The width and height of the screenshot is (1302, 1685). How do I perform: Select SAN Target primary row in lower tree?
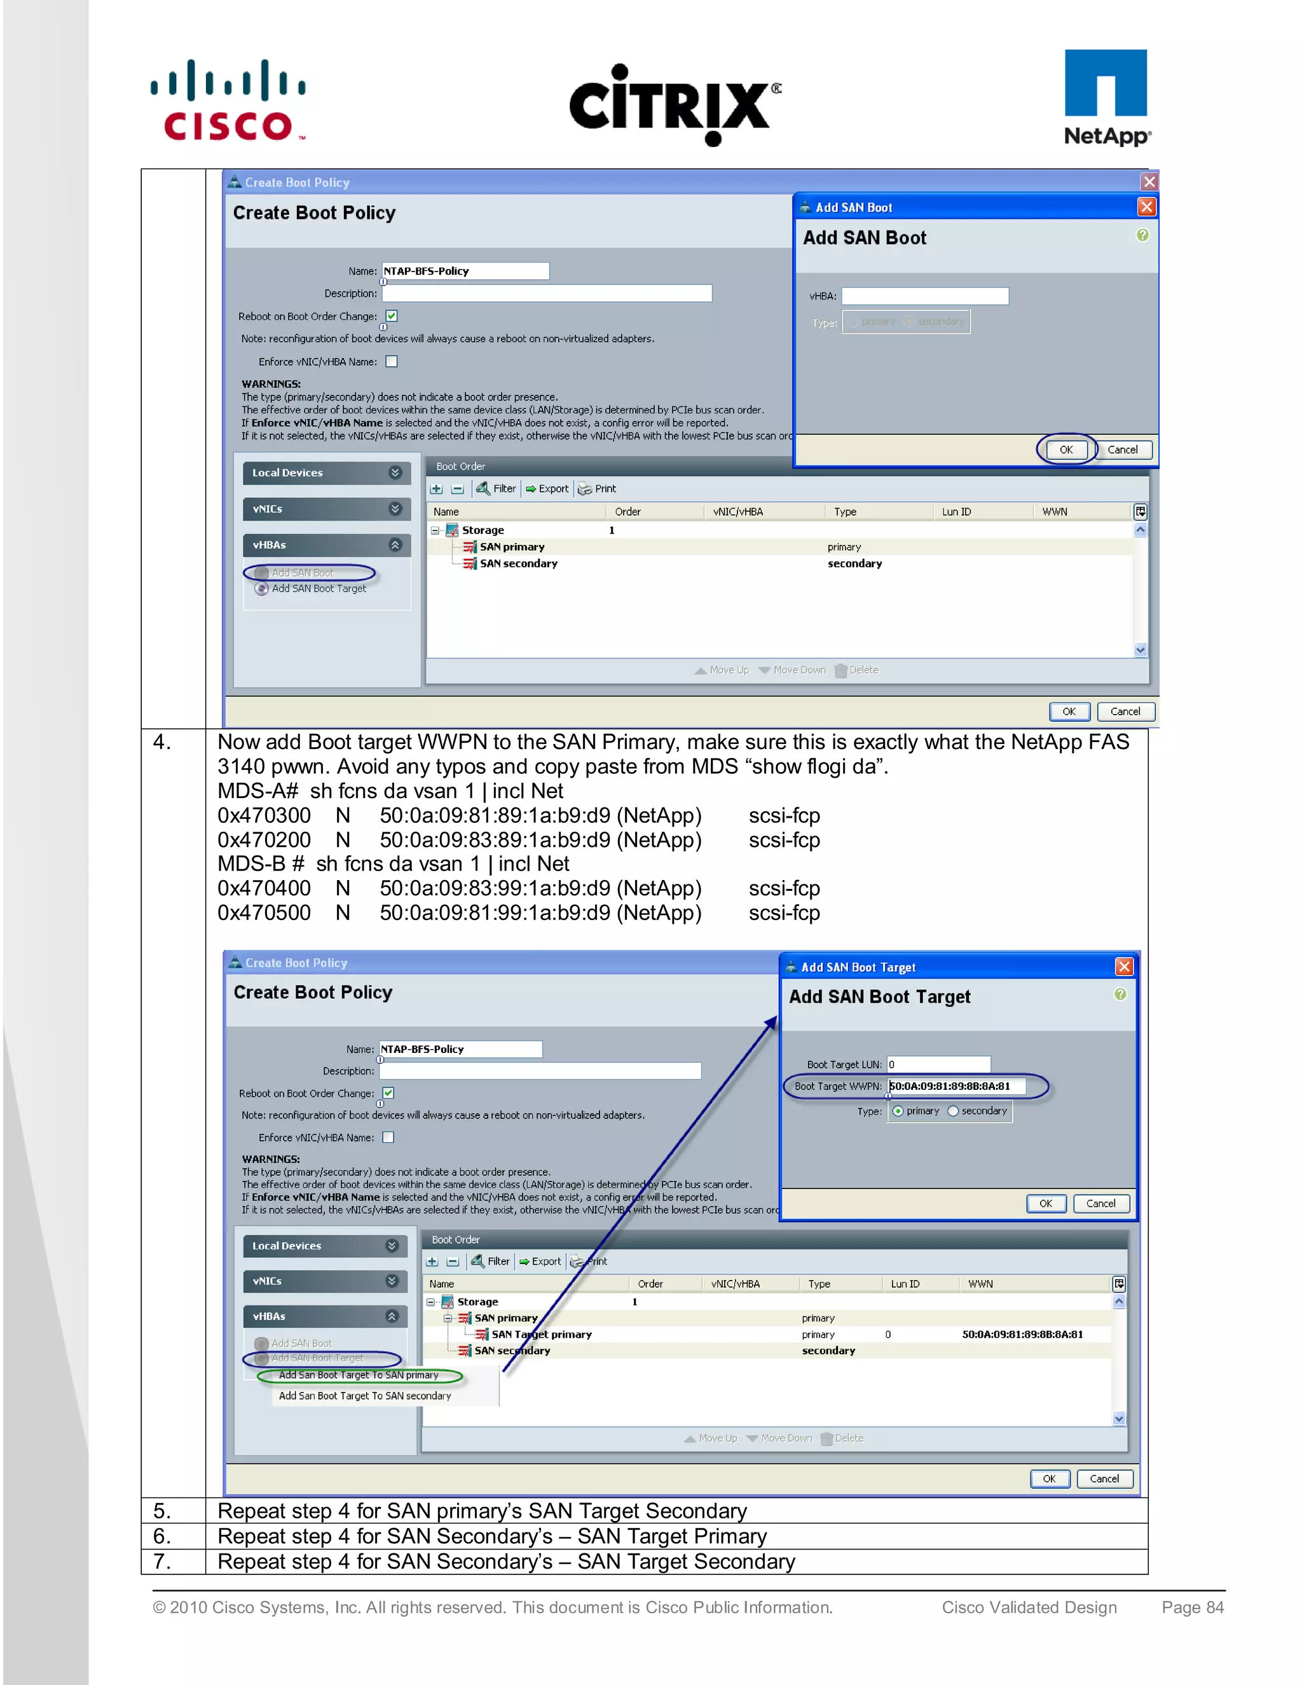(767, 1335)
